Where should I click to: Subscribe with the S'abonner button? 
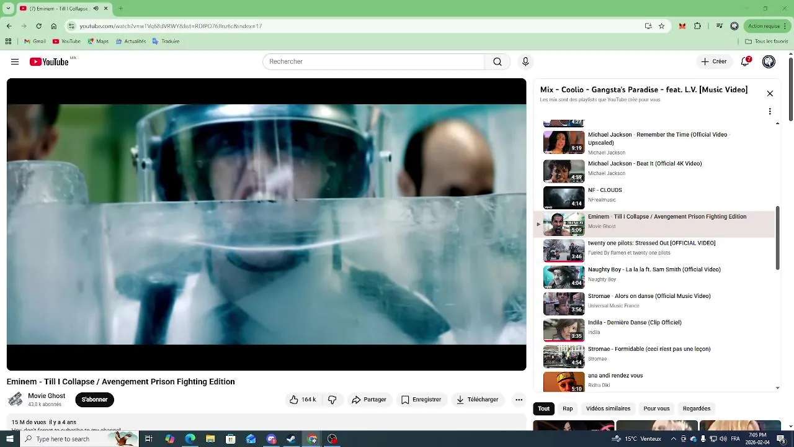(x=95, y=399)
